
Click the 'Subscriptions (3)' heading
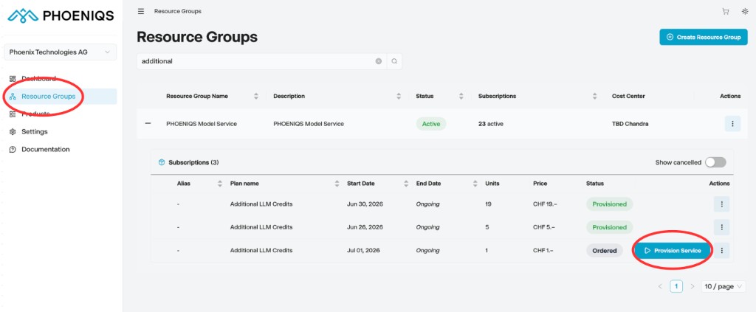point(193,162)
